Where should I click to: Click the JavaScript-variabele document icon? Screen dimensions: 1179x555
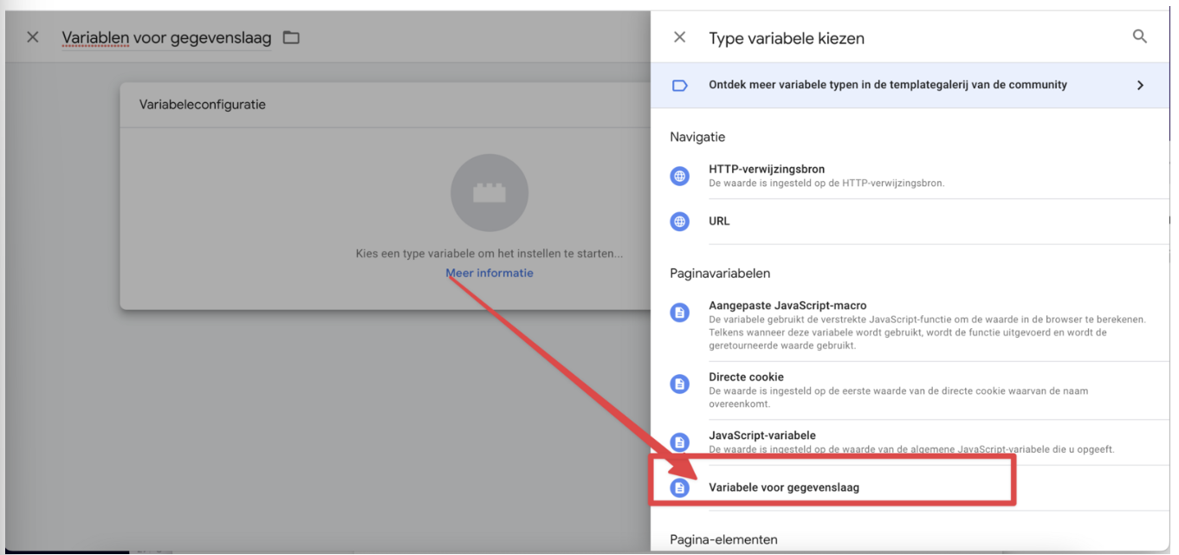(x=680, y=442)
